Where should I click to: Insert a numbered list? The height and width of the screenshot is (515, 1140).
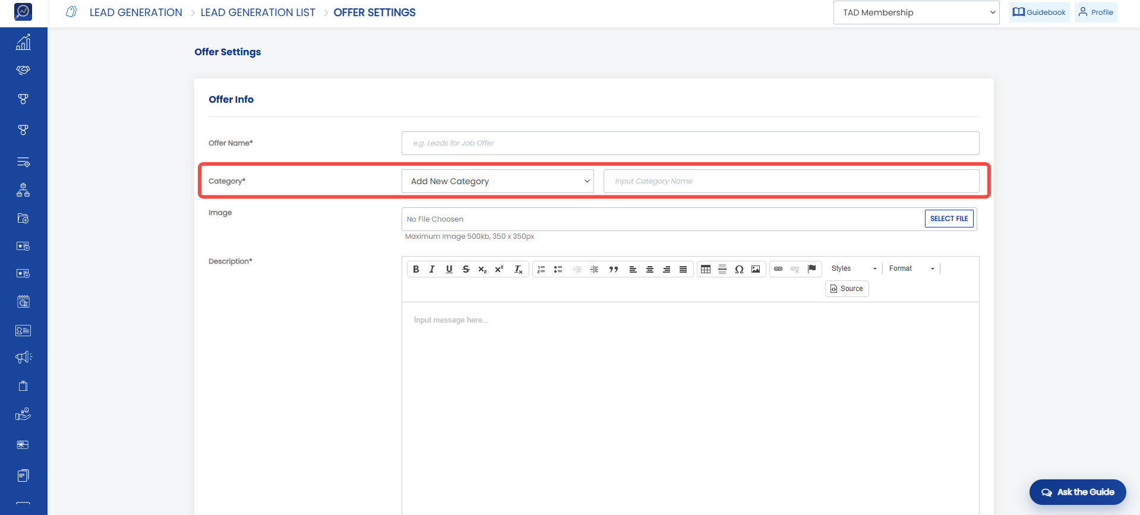click(x=541, y=269)
